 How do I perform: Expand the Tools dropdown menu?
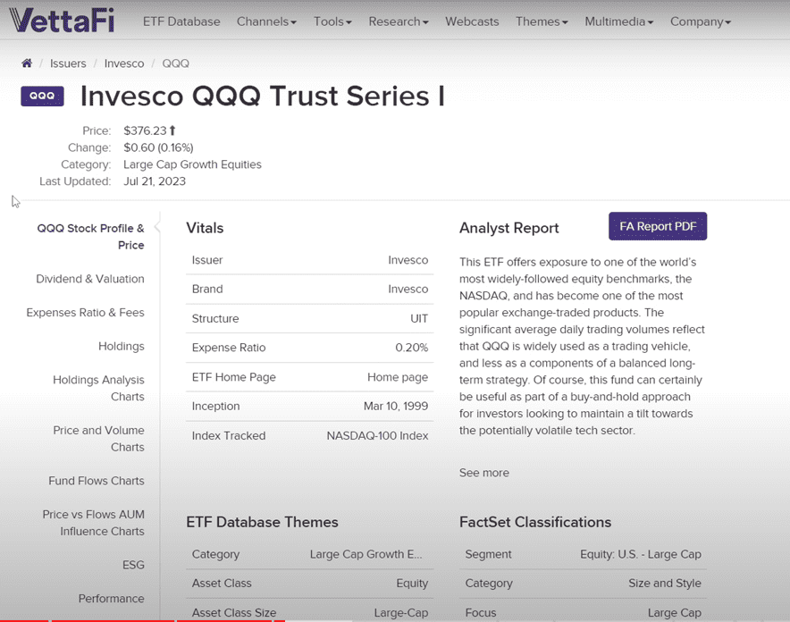click(x=332, y=21)
